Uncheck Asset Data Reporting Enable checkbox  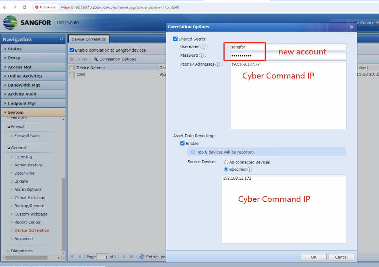tap(183, 143)
